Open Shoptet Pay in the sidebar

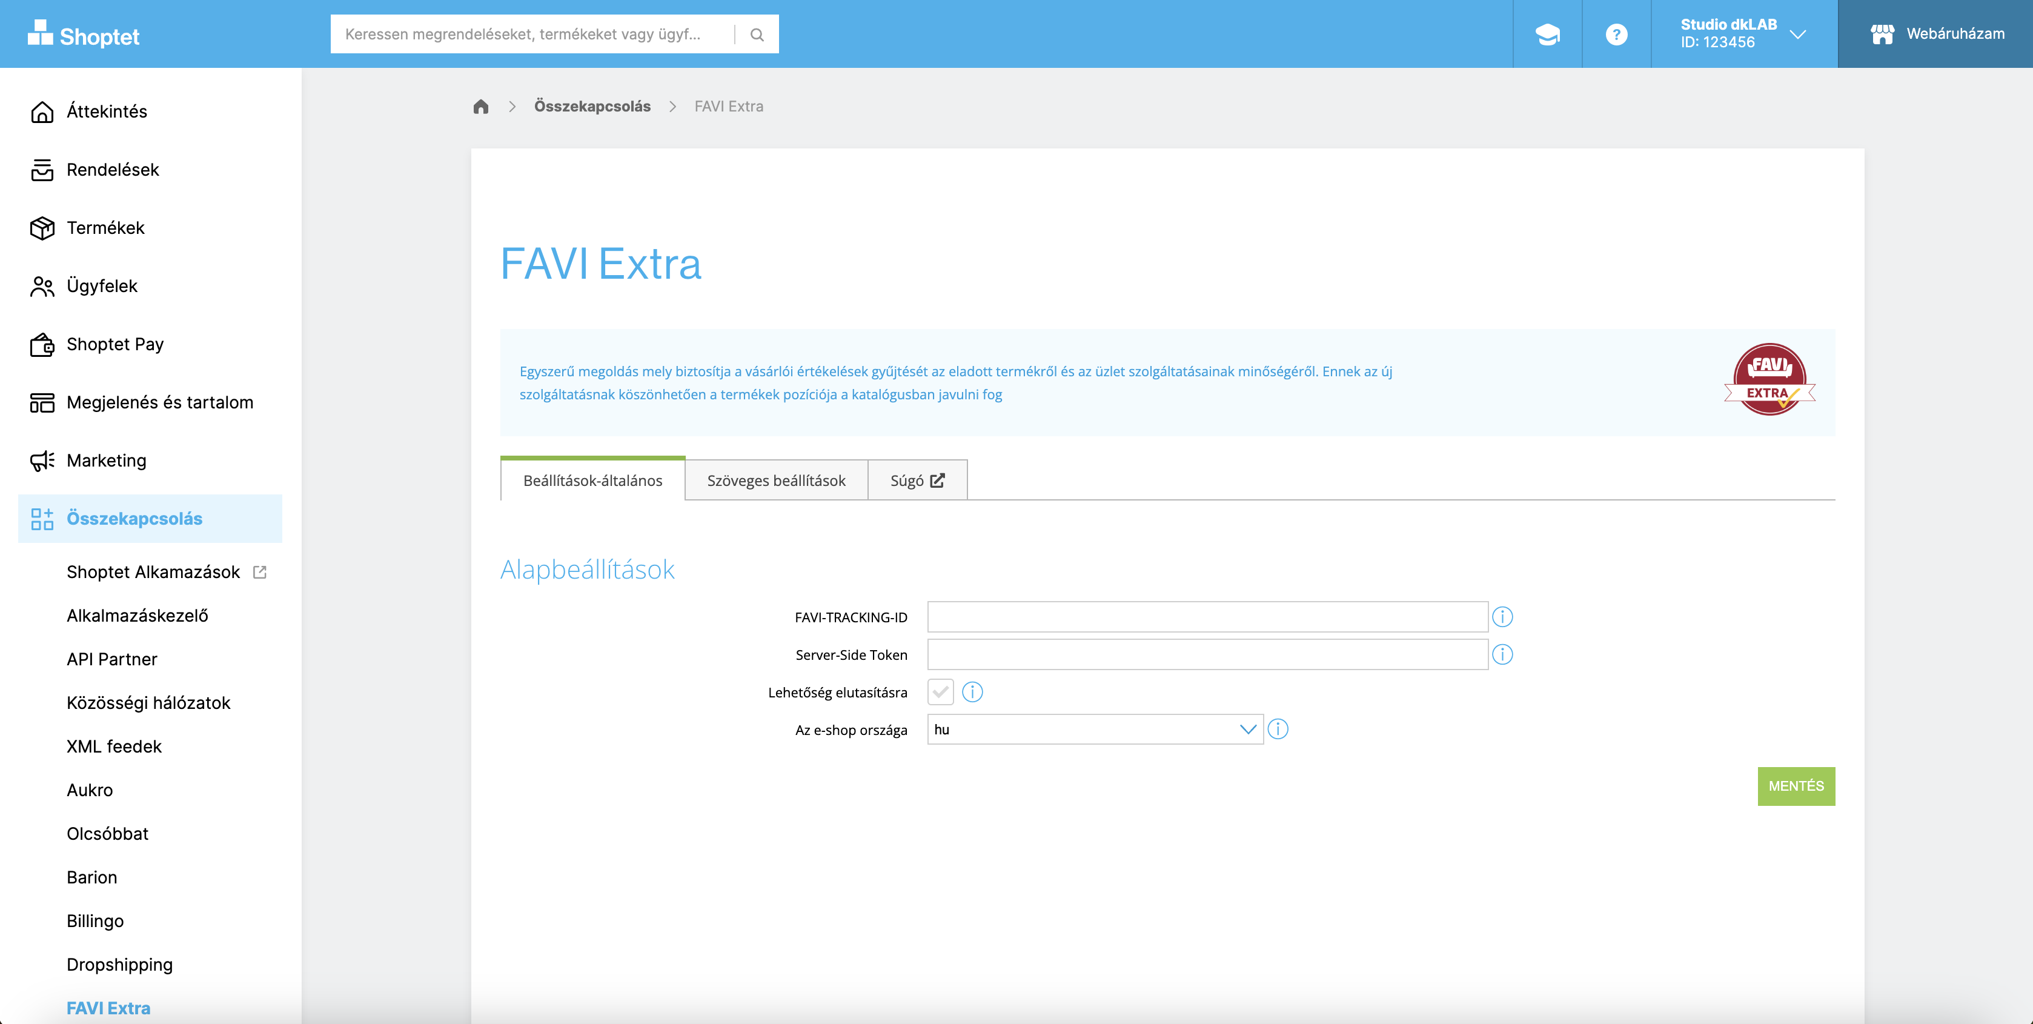coord(115,344)
